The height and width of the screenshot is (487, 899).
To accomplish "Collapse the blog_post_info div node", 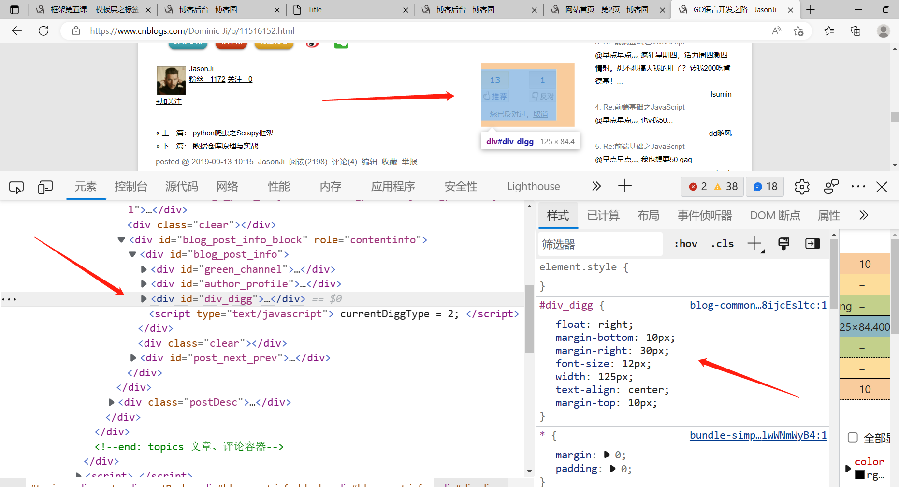I will click(x=132, y=254).
